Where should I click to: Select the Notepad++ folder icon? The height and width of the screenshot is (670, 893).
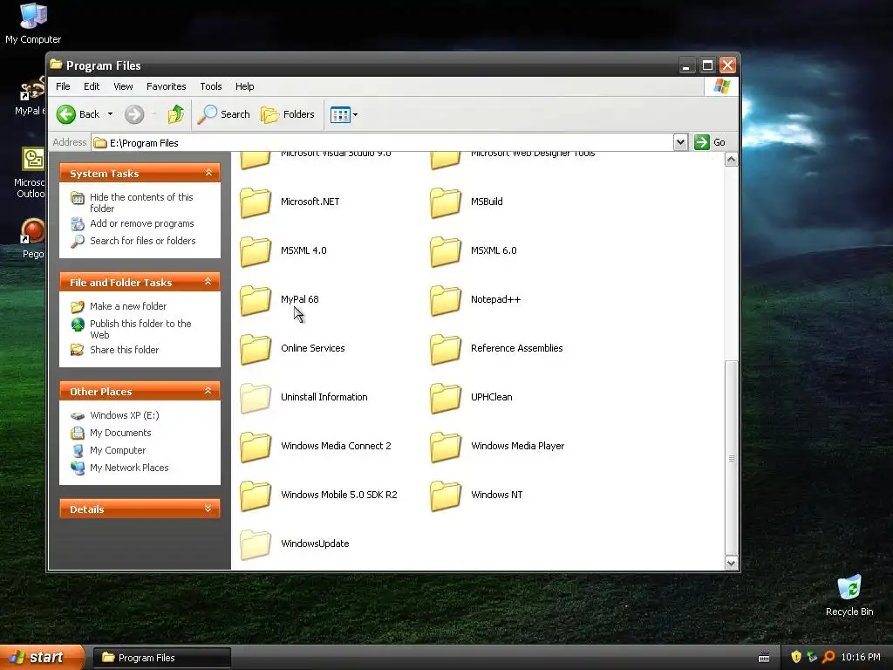[446, 301]
